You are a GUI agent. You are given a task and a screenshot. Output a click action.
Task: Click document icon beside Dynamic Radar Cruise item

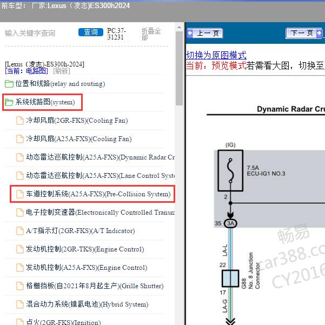tap(20, 157)
